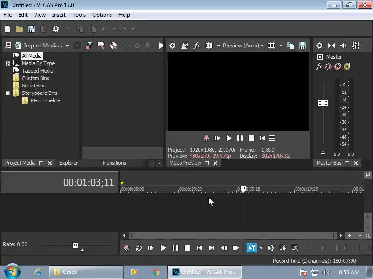Open overlays dropdown arrow
Image resolution: width=373 pixels, height=279 pixels.
click(281, 46)
